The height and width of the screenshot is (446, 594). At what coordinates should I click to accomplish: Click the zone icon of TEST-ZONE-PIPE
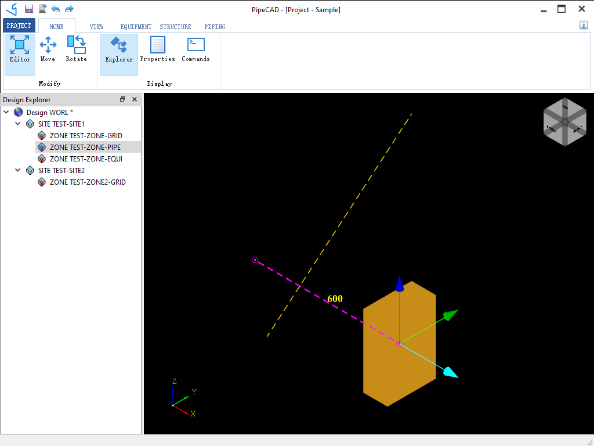42,147
